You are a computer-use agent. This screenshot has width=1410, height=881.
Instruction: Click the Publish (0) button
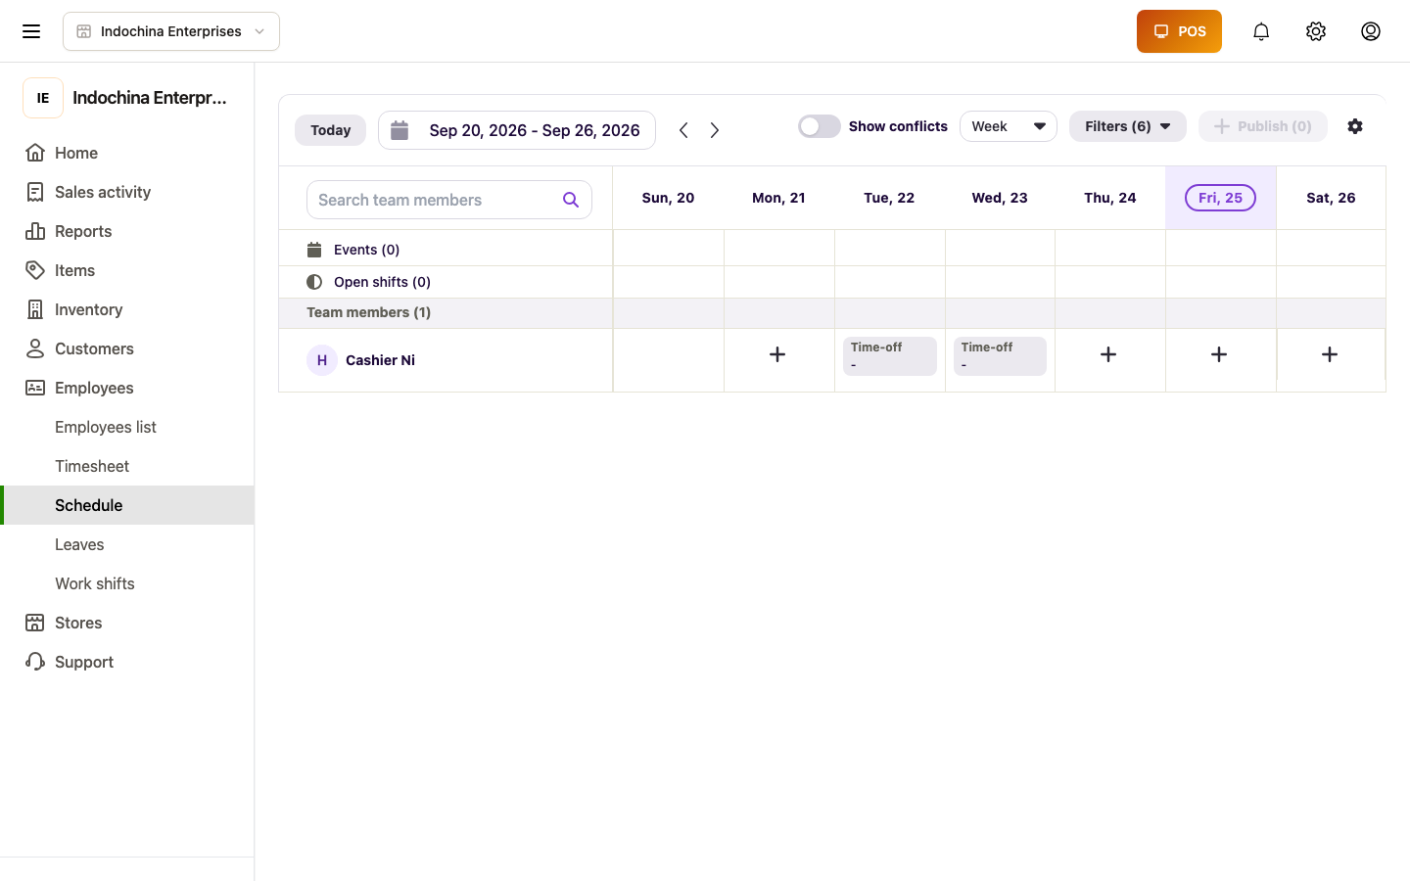click(1263, 126)
